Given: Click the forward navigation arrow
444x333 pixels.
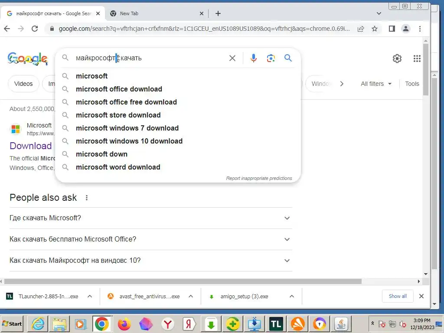Looking at the screenshot, I should pos(21,29).
